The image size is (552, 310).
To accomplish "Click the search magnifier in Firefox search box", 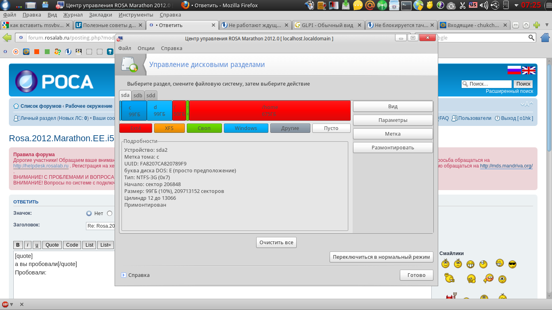I will [532, 38].
